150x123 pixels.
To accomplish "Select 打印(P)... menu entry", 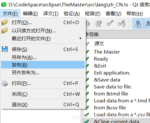I will pos(43,83).
